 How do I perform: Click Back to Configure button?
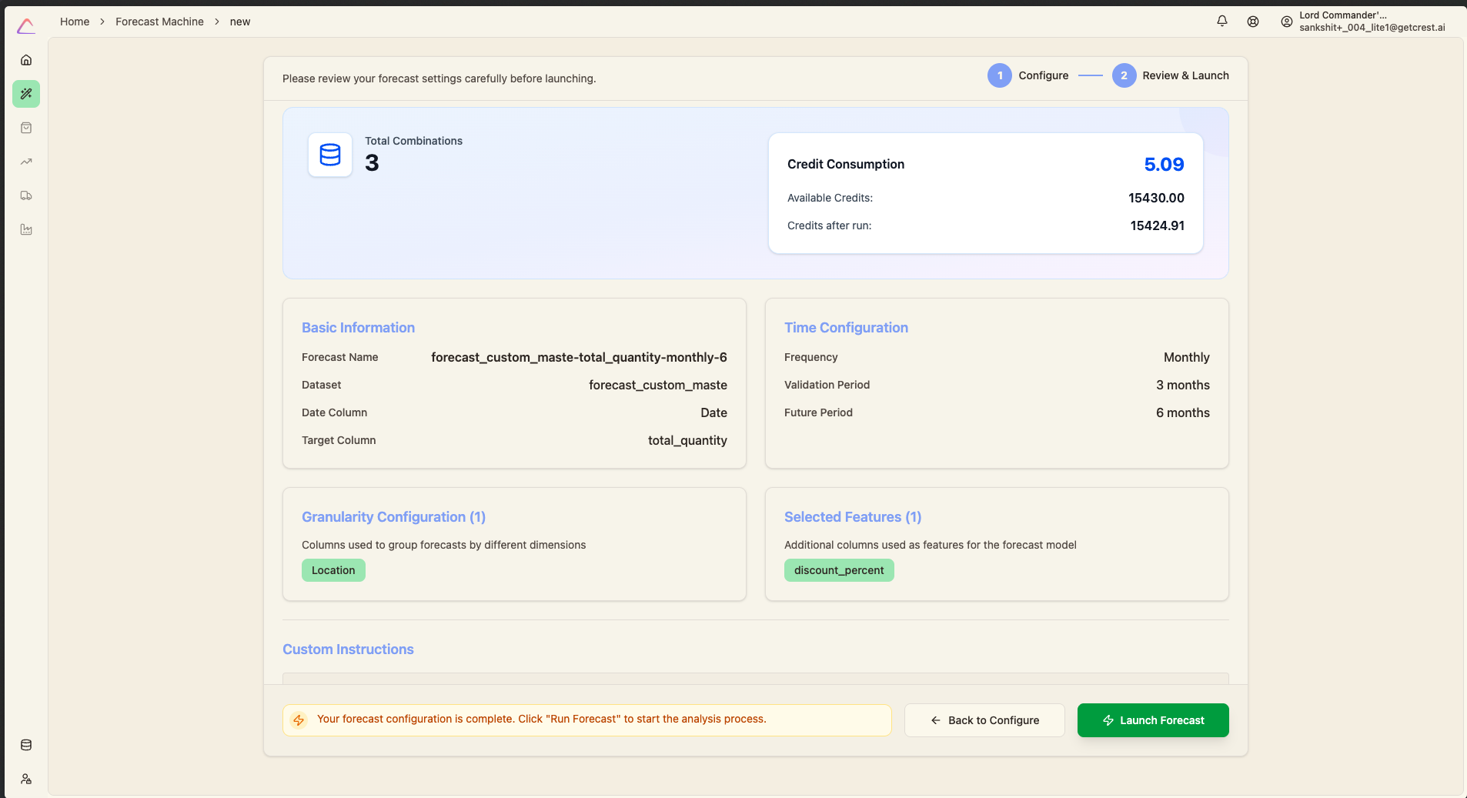pos(984,720)
